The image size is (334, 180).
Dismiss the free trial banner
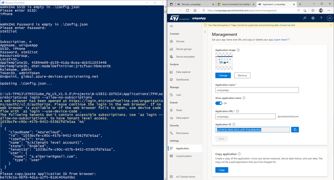[331, 25]
